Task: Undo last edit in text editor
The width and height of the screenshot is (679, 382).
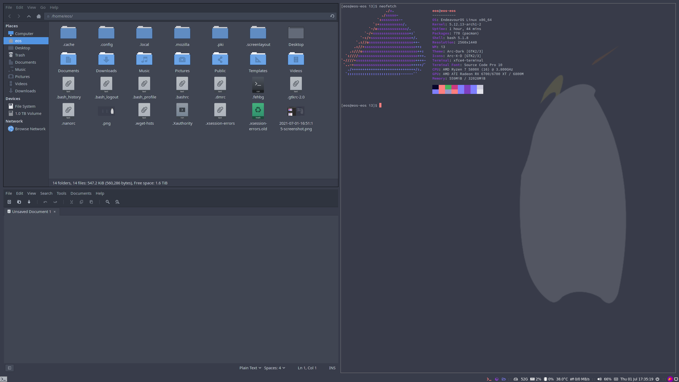Action: 45,202
